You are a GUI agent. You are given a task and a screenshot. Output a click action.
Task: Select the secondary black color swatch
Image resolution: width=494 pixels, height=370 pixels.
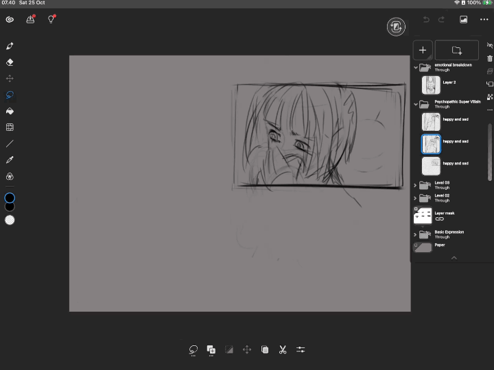coord(10,207)
